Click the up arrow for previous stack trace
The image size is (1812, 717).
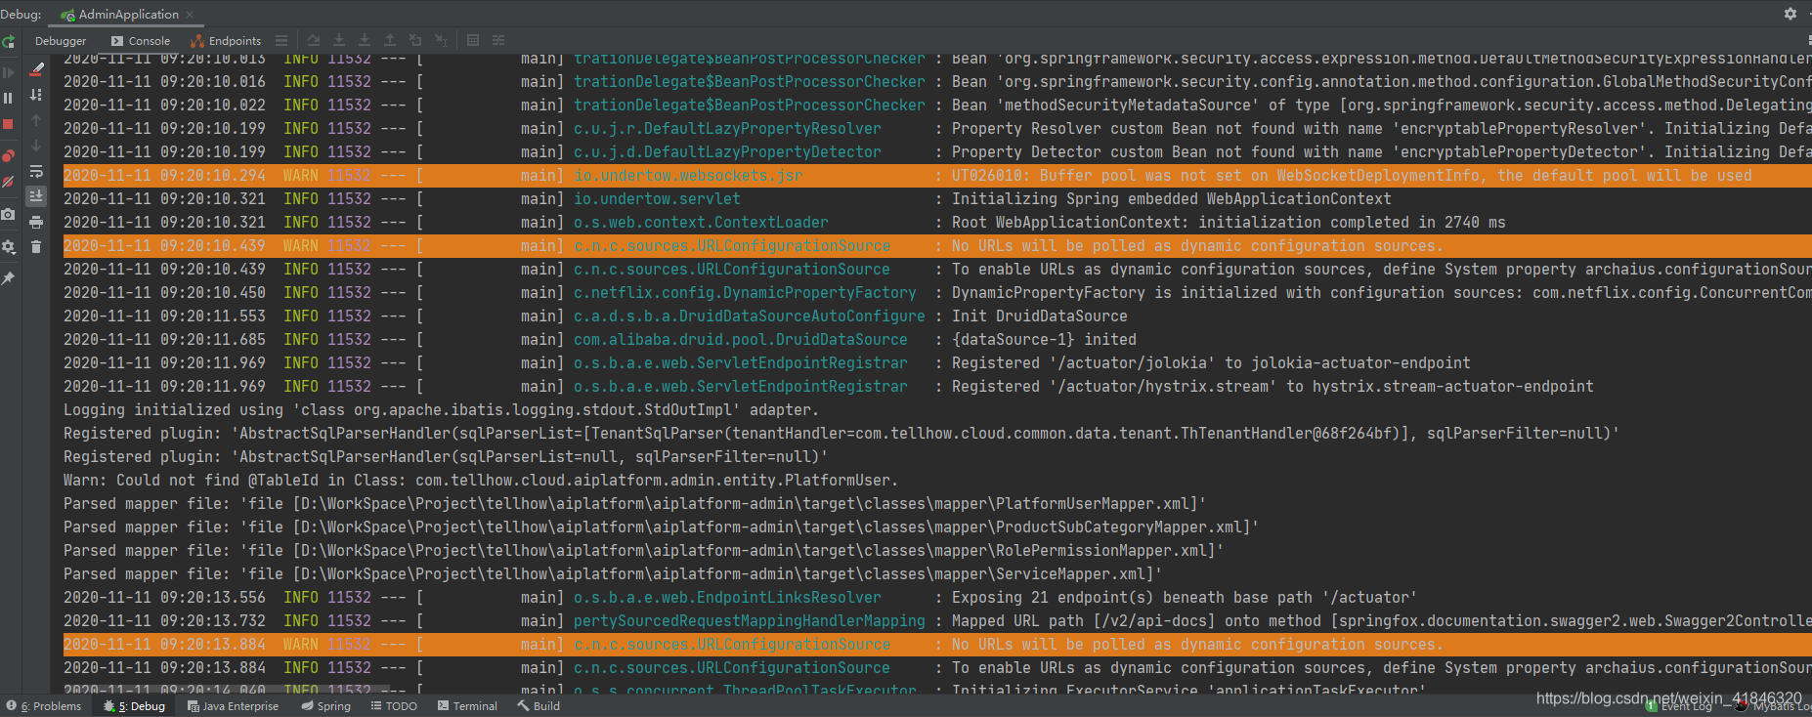(x=36, y=120)
